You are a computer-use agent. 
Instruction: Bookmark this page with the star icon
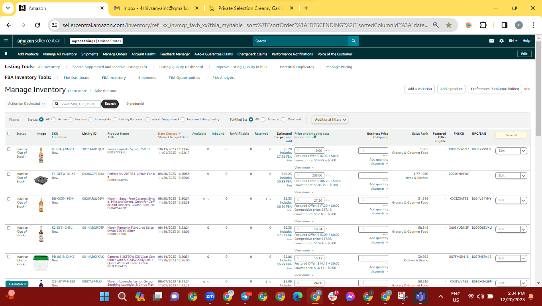[449, 25]
